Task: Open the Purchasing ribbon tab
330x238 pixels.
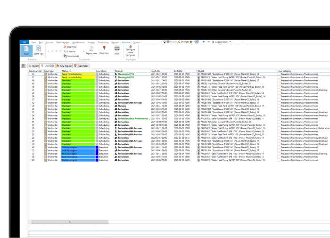Action: tap(103, 42)
